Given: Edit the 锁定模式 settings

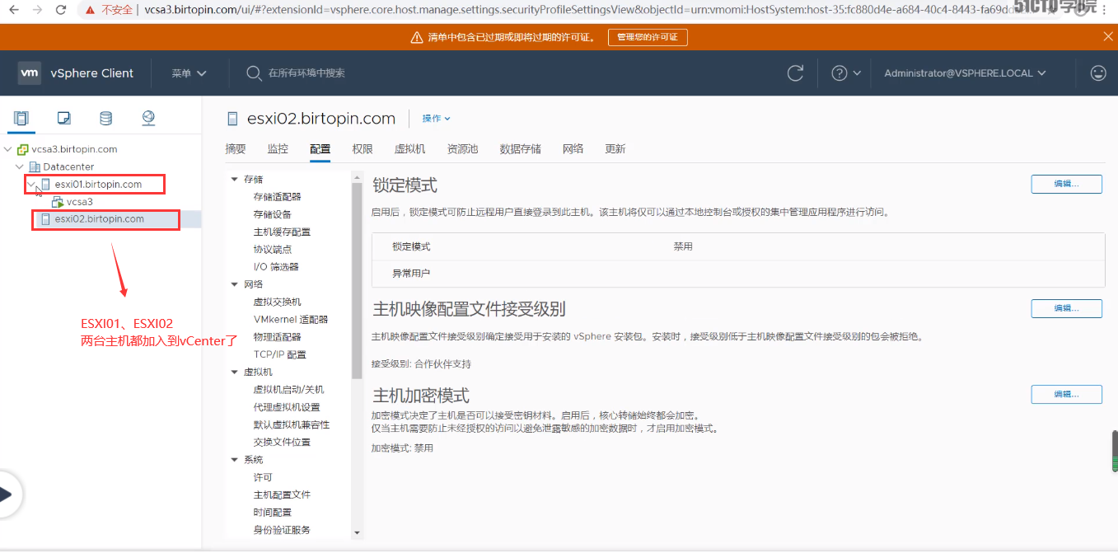Looking at the screenshot, I should [1066, 184].
